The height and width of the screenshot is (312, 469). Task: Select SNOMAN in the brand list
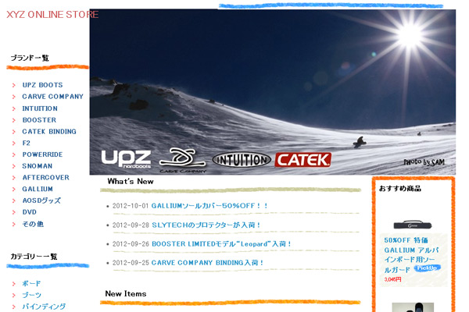[38, 166]
